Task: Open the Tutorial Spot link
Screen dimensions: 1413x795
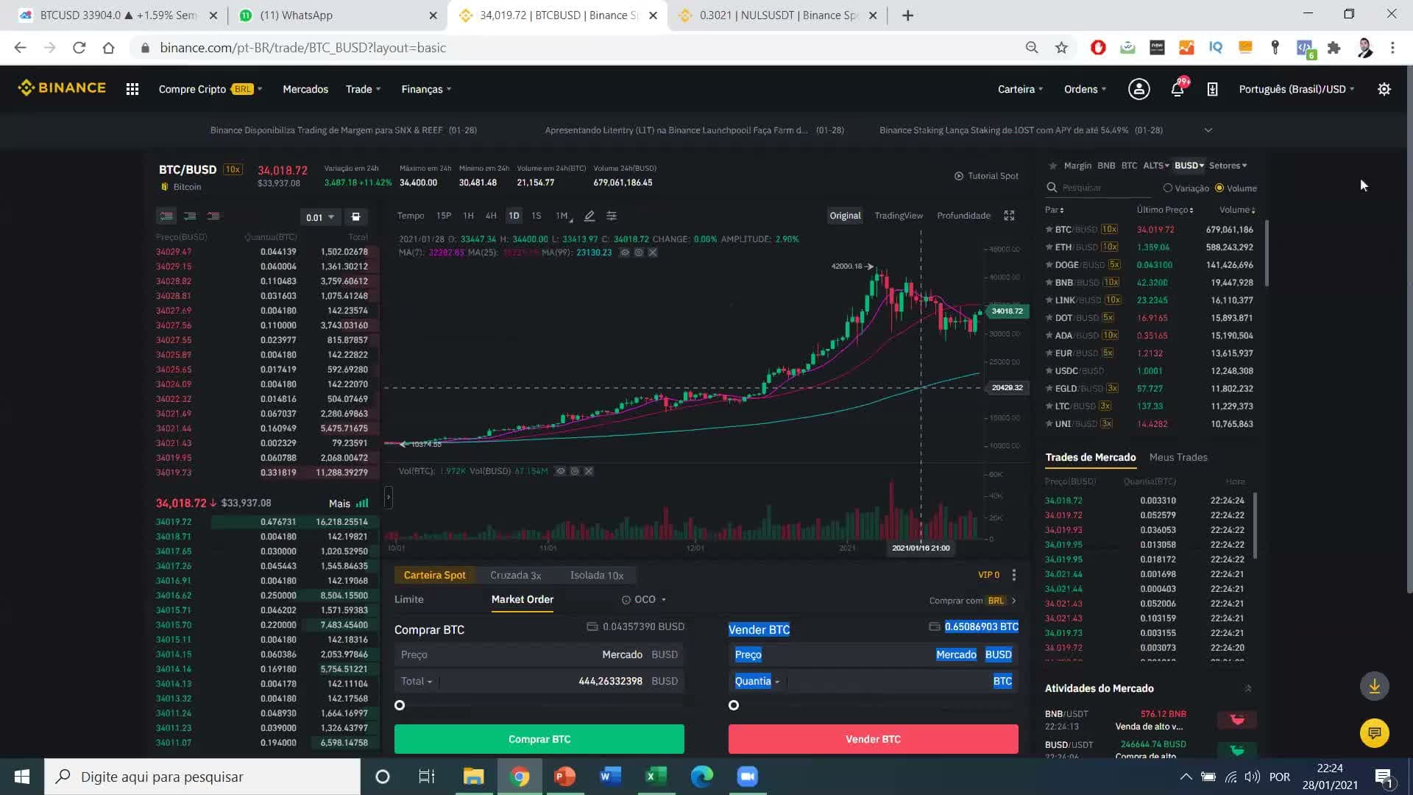Action: tap(986, 176)
